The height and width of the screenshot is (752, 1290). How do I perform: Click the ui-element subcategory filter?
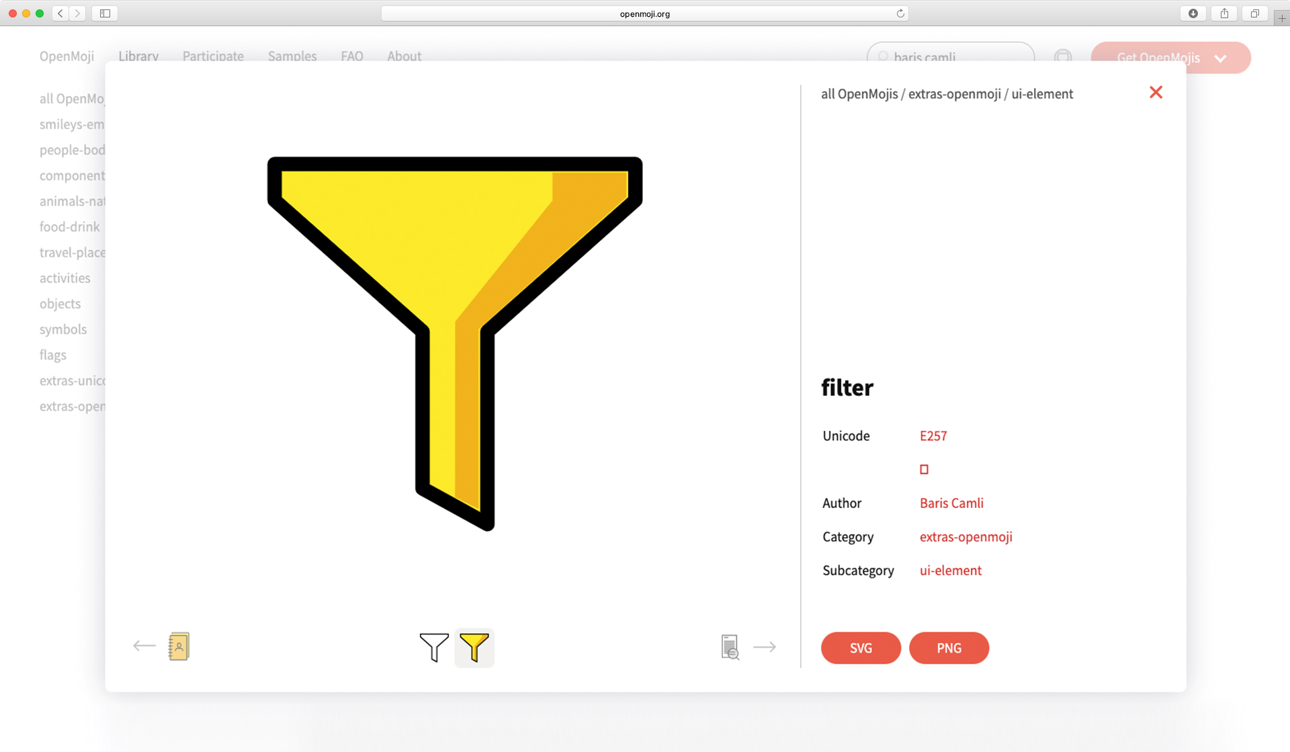tap(949, 569)
